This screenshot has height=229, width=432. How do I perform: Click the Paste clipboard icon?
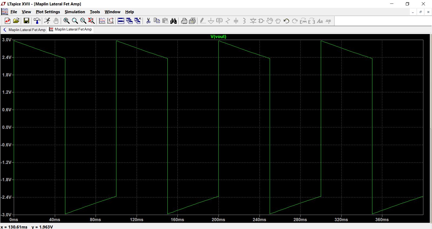click(165, 21)
